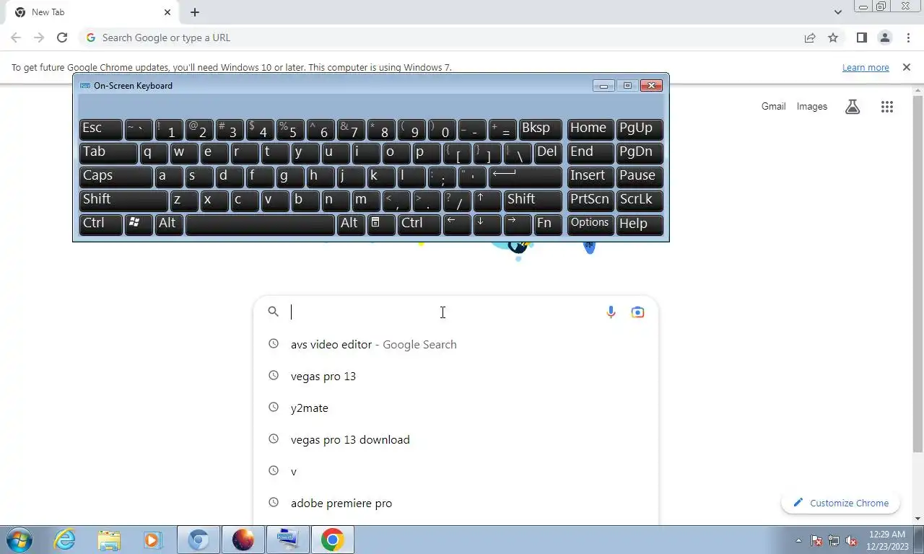The image size is (924, 554).
Task: Search by image using camera icon
Action: (637, 312)
